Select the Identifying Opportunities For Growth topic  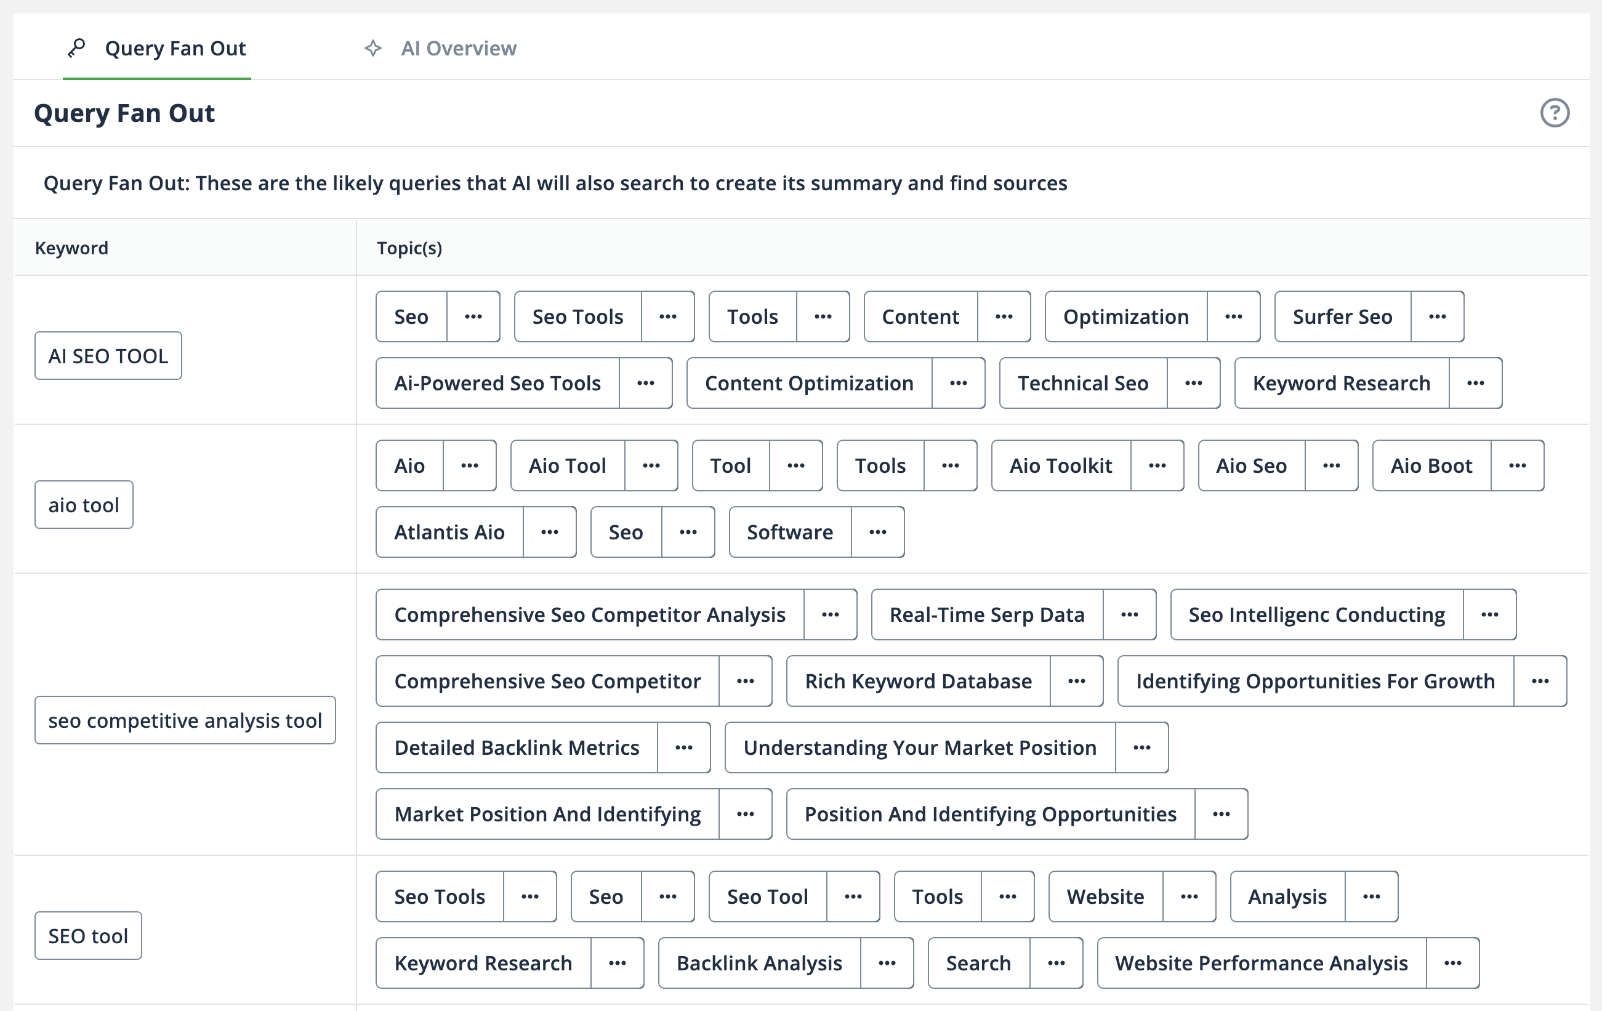[1316, 681]
